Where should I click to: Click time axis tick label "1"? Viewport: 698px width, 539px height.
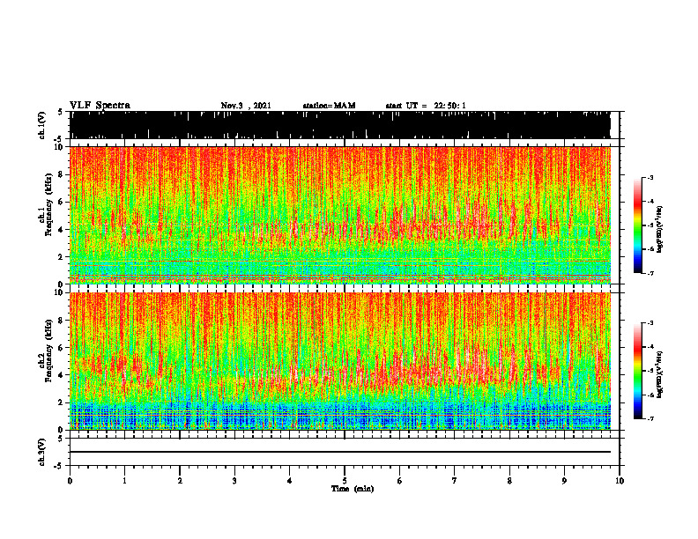tap(124, 481)
